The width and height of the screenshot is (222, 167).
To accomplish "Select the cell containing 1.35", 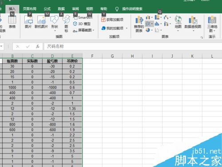I will (72, 109).
